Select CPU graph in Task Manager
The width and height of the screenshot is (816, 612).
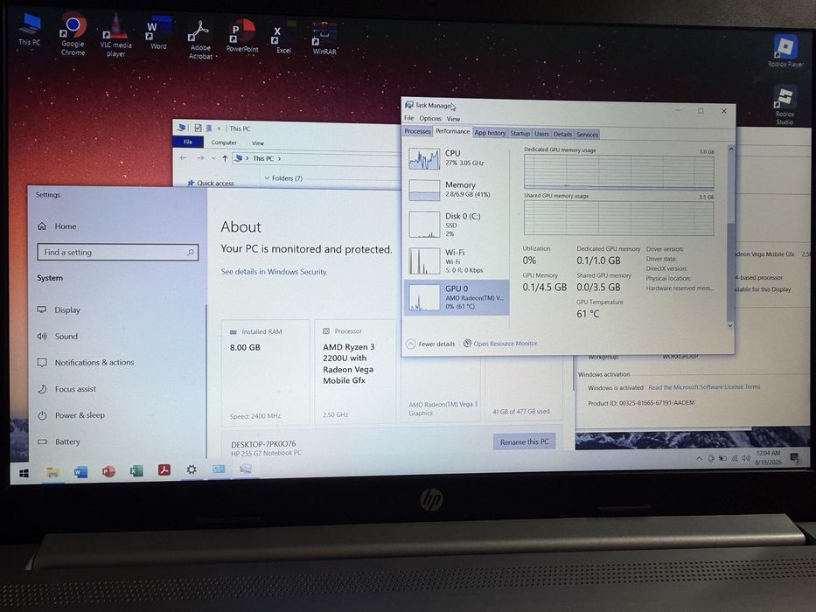coord(457,158)
